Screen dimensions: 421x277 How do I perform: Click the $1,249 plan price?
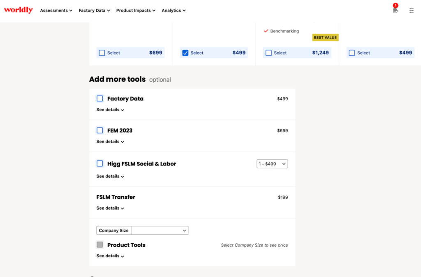(x=320, y=53)
